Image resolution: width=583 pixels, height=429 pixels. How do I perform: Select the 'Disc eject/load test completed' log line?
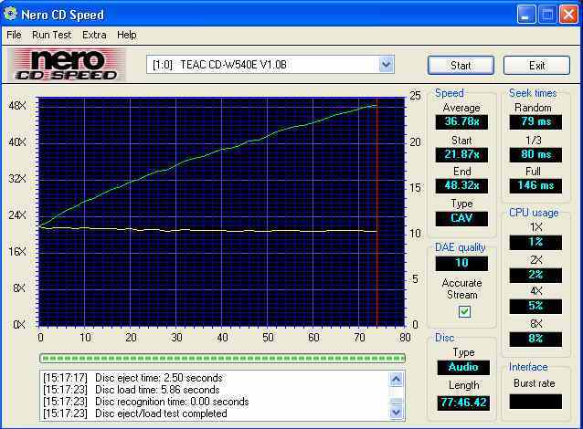pos(159,413)
